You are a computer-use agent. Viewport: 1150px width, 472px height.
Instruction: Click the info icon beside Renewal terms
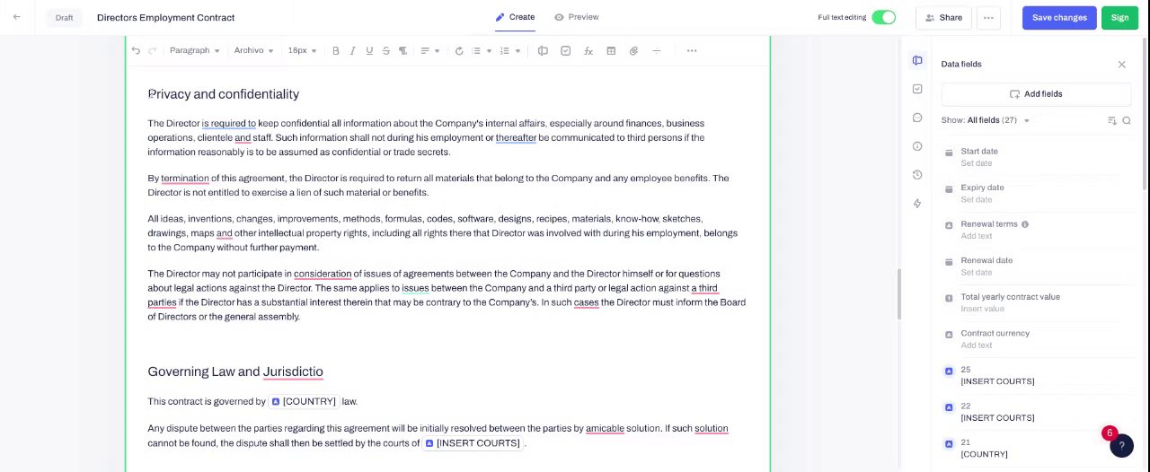(1025, 224)
